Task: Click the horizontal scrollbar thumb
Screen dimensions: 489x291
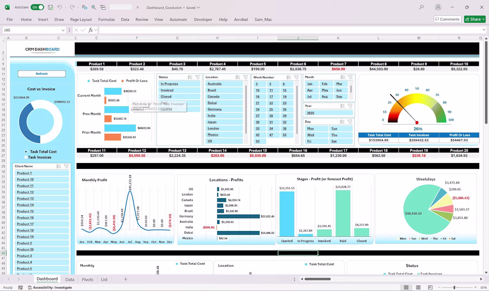Action: pos(317,279)
